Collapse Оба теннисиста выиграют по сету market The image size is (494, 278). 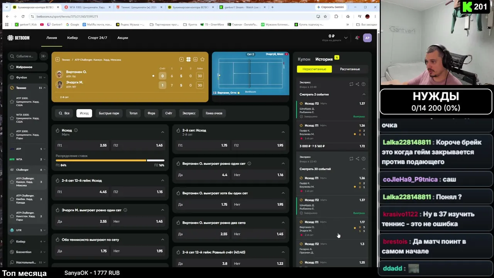pyautogui.click(x=162, y=240)
